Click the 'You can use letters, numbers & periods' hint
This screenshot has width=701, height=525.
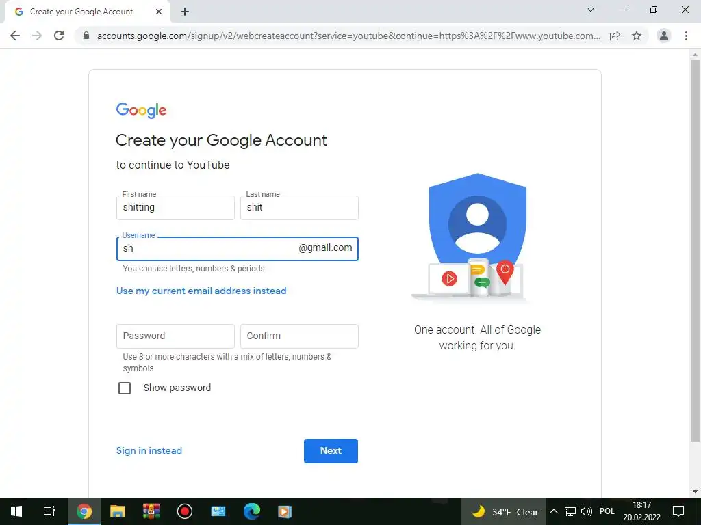point(194,268)
